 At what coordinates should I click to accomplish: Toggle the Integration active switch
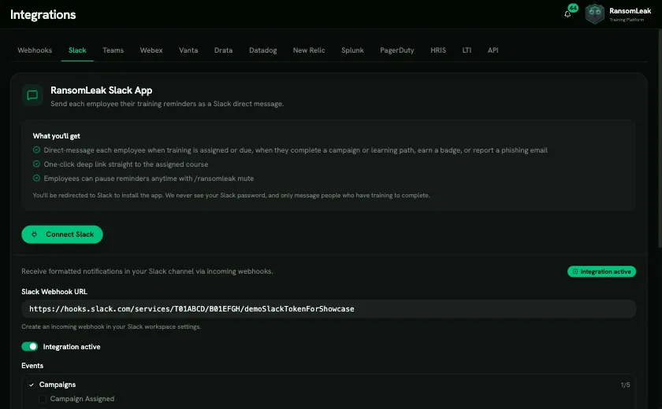coord(30,347)
